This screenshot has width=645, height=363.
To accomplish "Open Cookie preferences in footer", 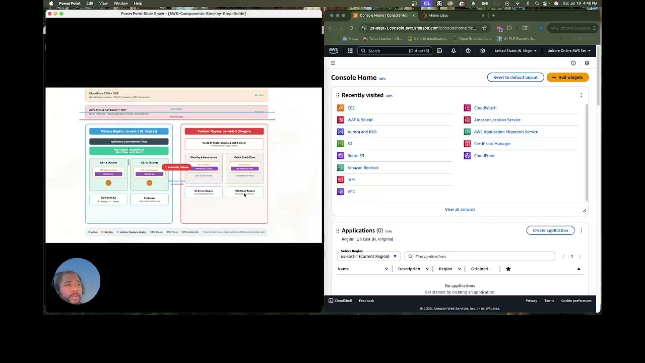I will [576, 300].
